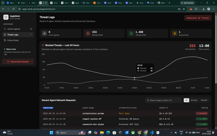This screenshot has width=217, height=136.
Task: Switch to the GitHub browser tab
Action: [161, 3]
